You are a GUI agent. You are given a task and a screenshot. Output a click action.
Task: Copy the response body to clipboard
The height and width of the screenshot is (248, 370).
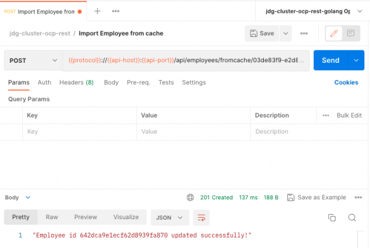tap(332, 217)
